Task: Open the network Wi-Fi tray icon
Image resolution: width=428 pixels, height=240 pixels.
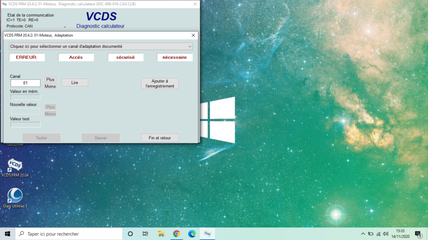Action: 378,233
